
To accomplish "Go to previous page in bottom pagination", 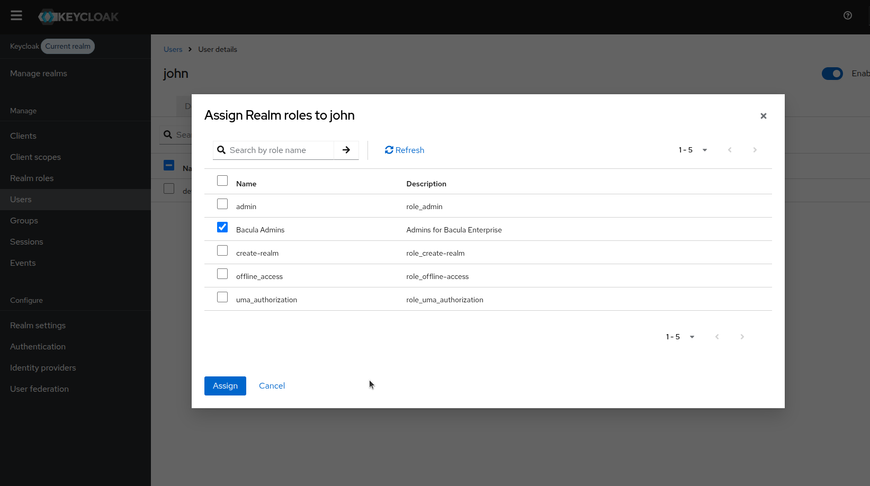I will [717, 337].
